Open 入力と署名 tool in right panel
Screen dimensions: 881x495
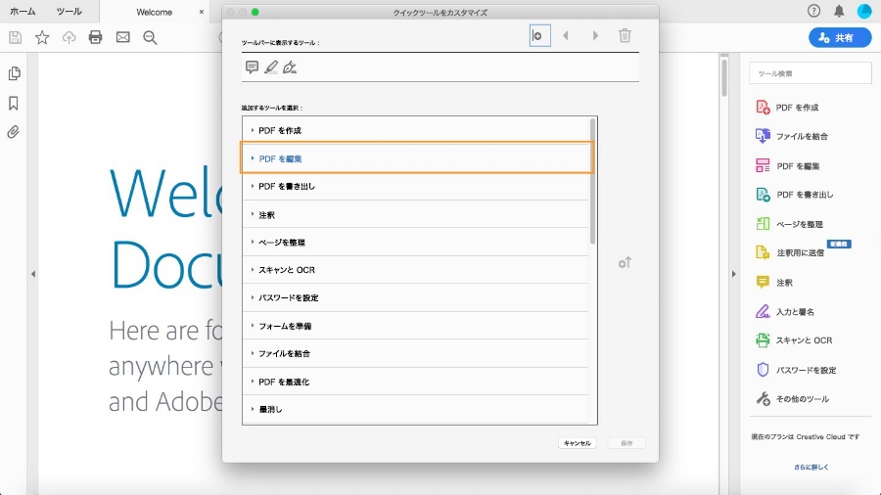[785, 311]
